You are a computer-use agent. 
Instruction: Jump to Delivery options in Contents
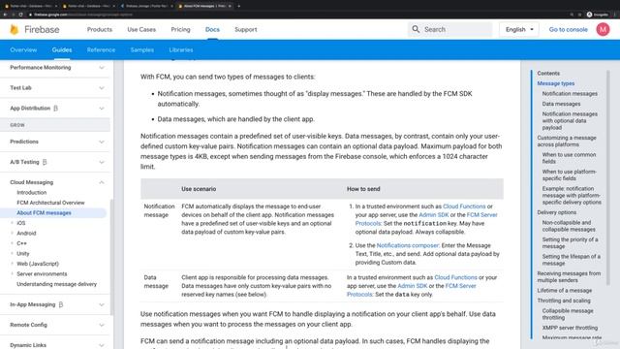[556, 212]
